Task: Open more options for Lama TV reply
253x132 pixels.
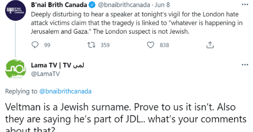Action: (x=245, y=65)
